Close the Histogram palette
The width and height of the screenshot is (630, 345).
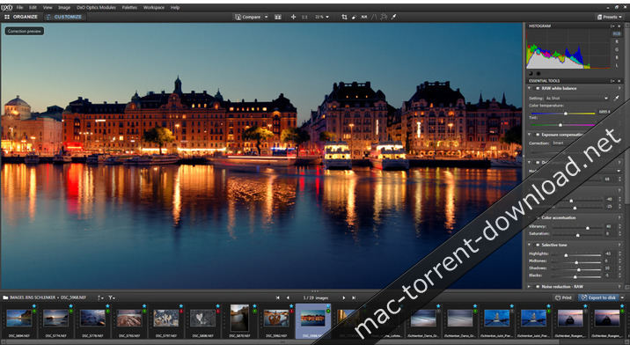point(619,26)
